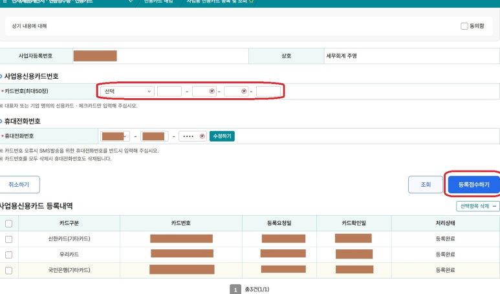The height and width of the screenshot is (294, 500).
Task: Select the 국민은행(기타카드) row checkbox
Action: pos(9,271)
